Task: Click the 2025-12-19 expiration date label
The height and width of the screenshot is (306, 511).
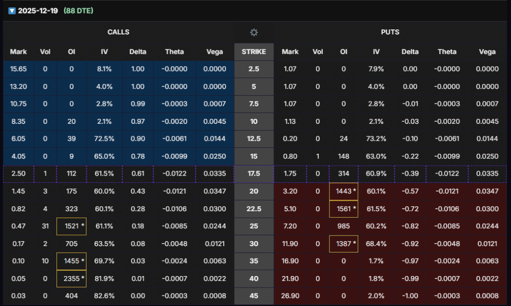Action: pyautogui.click(x=38, y=11)
